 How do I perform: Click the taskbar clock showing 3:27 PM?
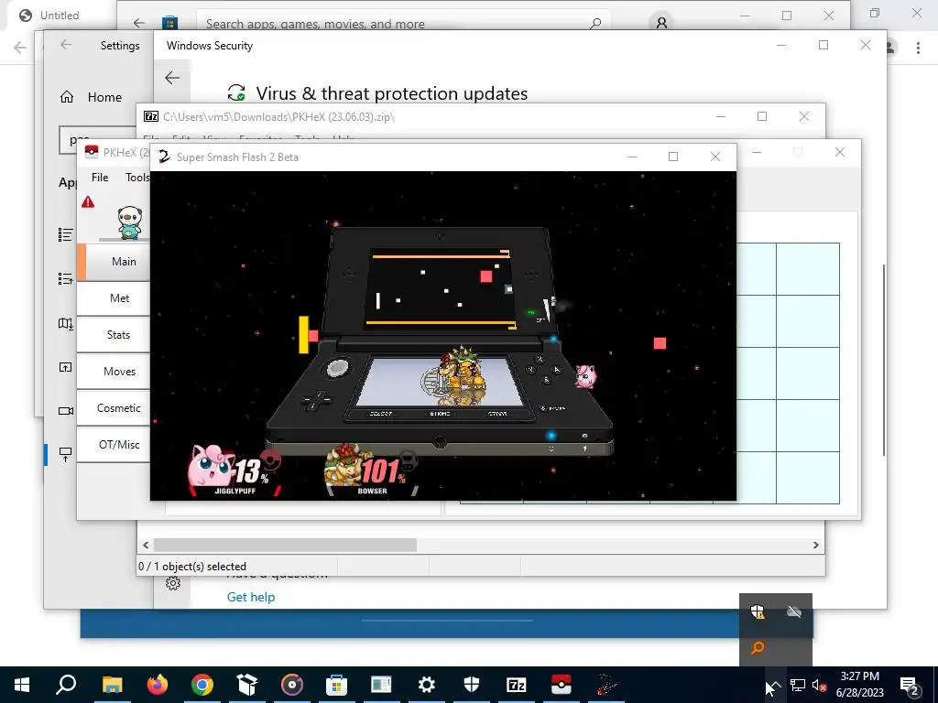[x=859, y=685]
